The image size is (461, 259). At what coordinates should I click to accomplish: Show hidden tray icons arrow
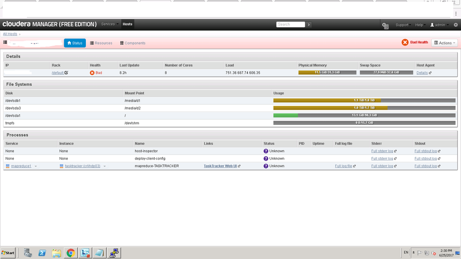pyautogui.click(x=413, y=253)
